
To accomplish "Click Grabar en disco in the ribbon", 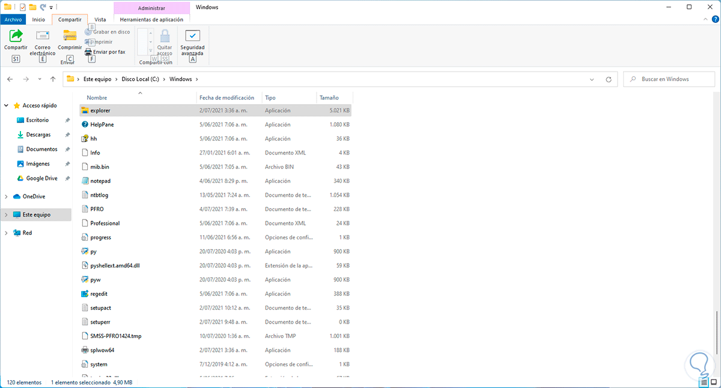I will pos(107,32).
